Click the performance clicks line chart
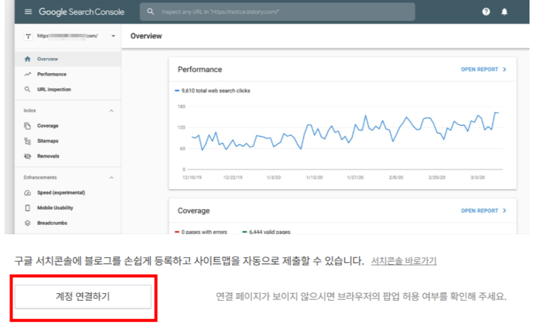The width and height of the screenshot is (538, 330). coord(345,131)
